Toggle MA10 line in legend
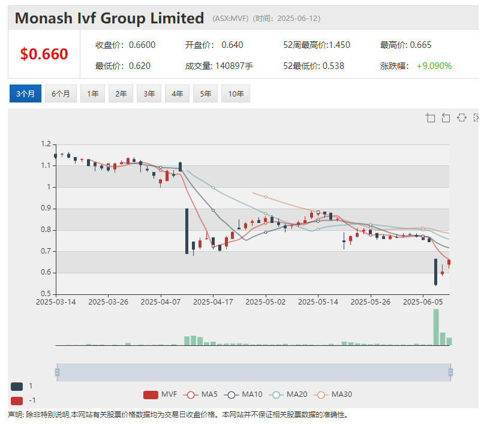This screenshot has height=425, width=484. coord(243,395)
